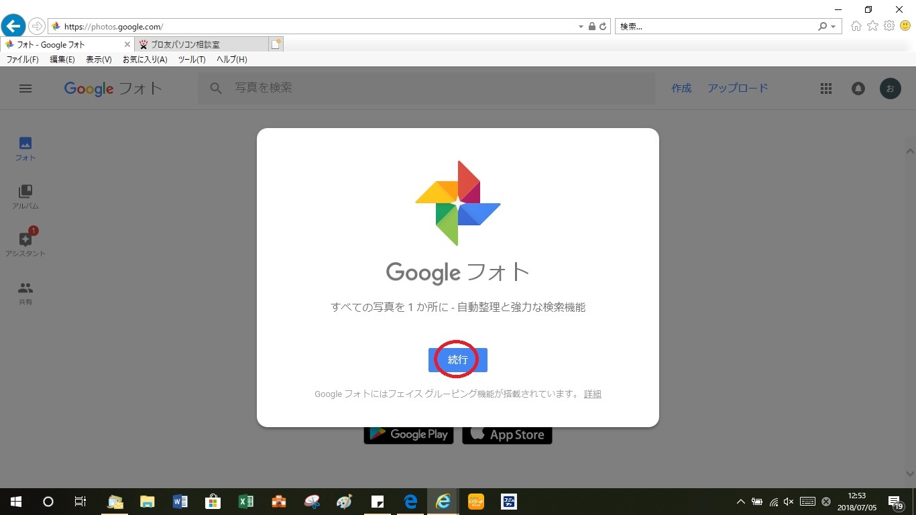The height and width of the screenshot is (515, 916).
Task: Click the search magnifier in browser search box
Action: (823, 27)
